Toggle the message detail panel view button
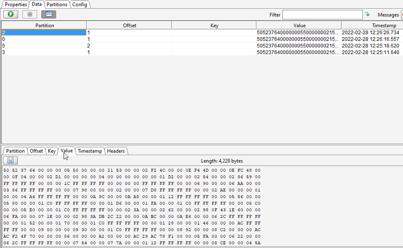 (x=48, y=15)
